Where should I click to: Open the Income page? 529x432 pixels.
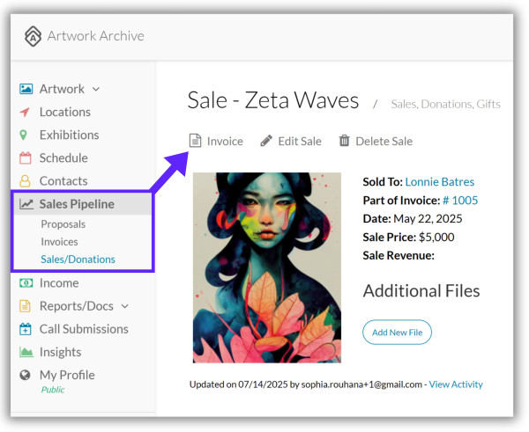(x=59, y=282)
